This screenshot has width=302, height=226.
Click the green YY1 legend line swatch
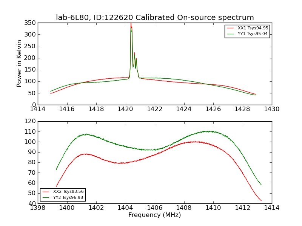[231, 34]
